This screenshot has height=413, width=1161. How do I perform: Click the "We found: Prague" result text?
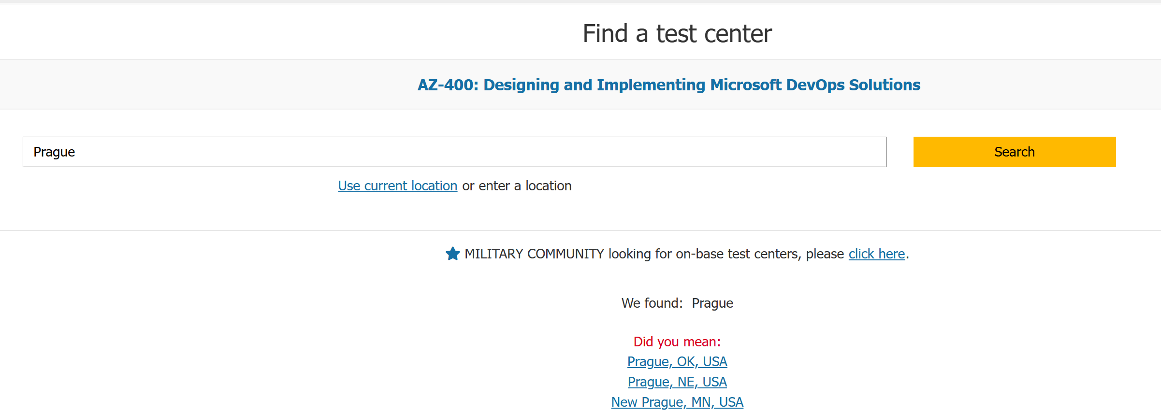point(677,303)
